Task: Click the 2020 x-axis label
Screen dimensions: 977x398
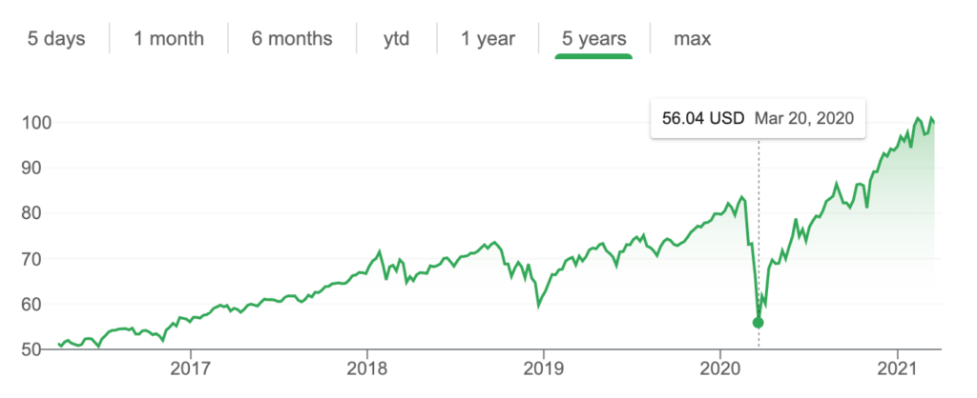Action: click(x=719, y=370)
